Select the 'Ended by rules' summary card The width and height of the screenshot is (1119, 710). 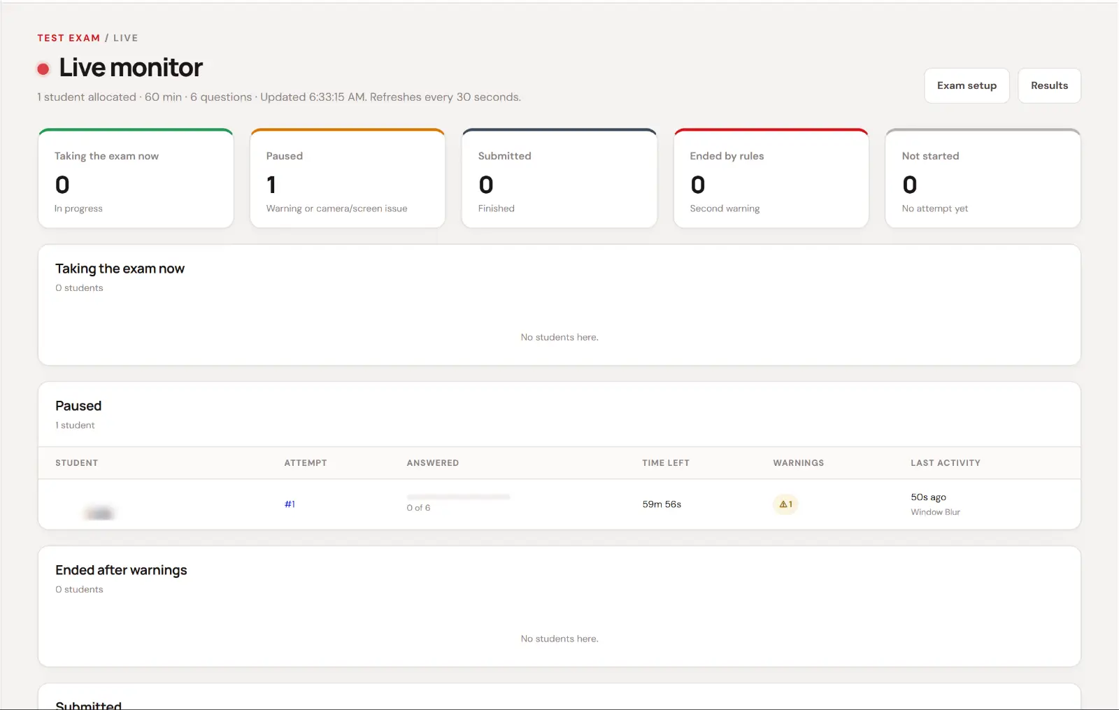771,178
